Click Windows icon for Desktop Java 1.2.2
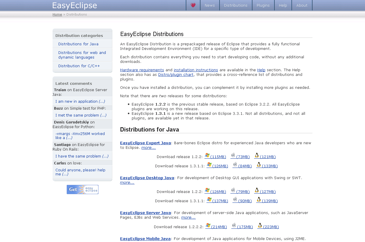The image size is (365, 242). (x=207, y=191)
